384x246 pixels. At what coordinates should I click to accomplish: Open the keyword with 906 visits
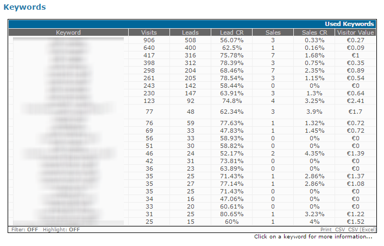pos(68,40)
